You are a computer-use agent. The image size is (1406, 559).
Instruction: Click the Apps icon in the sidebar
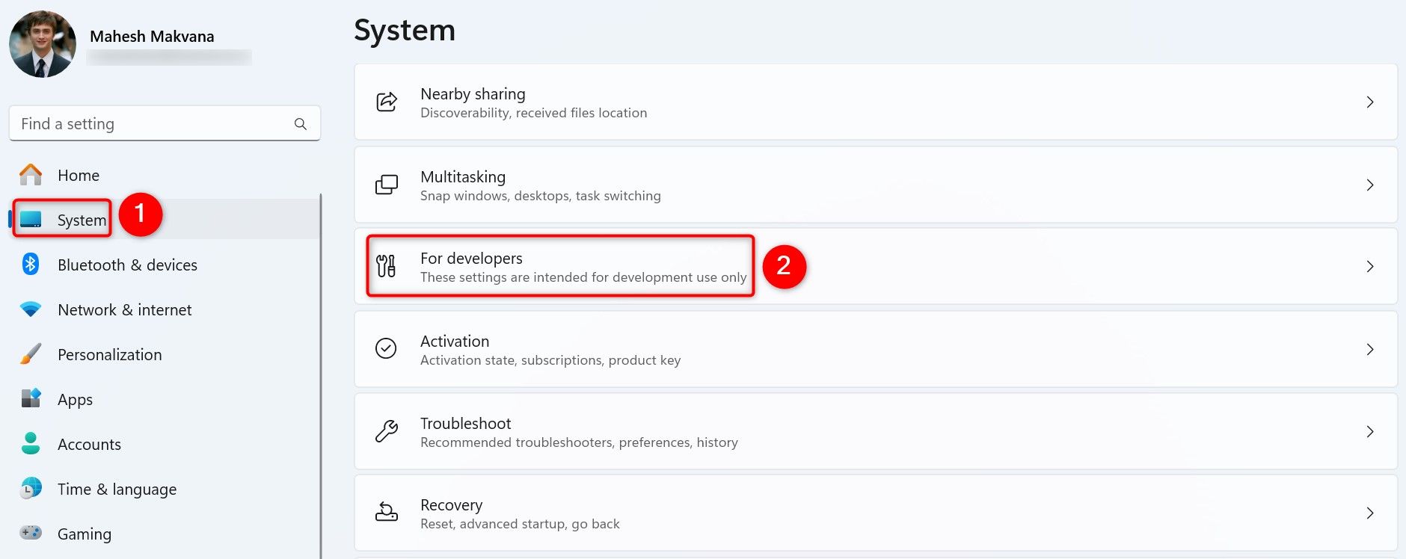click(x=31, y=398)
